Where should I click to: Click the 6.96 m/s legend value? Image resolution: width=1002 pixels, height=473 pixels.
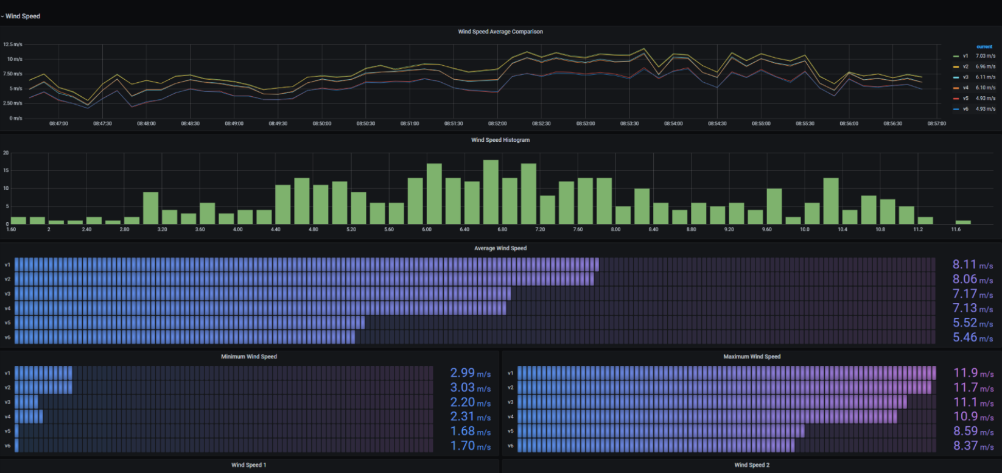tap(986, 66)
